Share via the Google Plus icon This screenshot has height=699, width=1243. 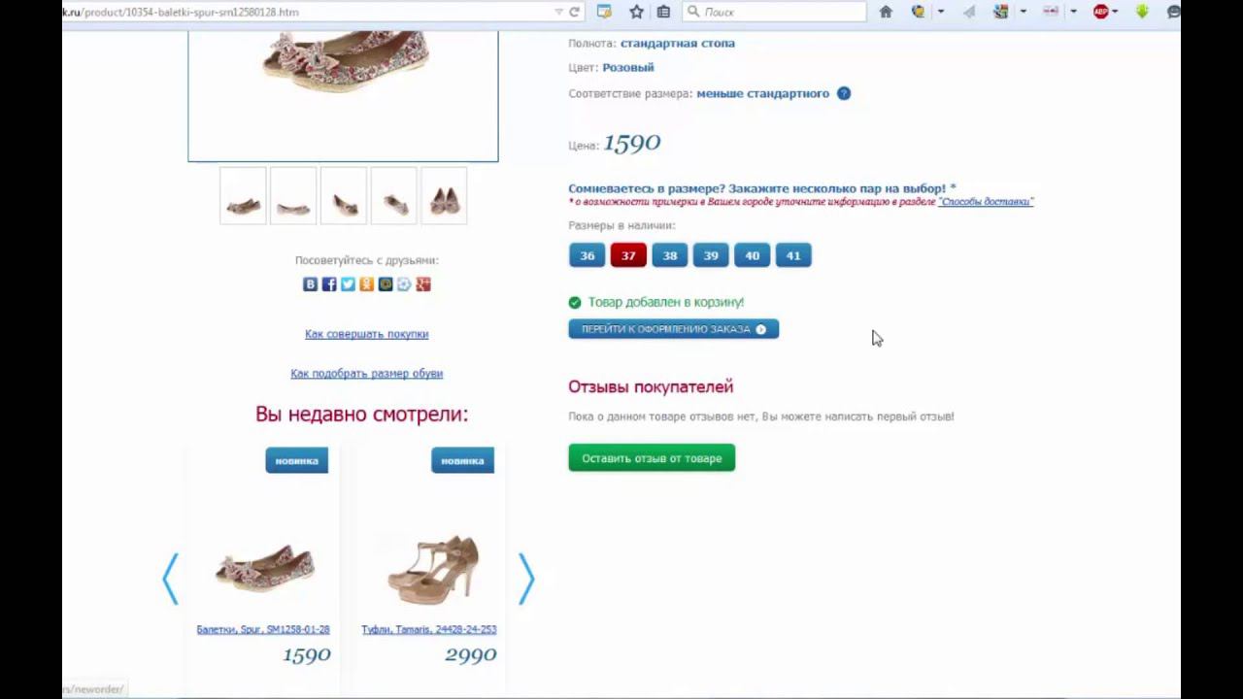[x=423, y=284]
